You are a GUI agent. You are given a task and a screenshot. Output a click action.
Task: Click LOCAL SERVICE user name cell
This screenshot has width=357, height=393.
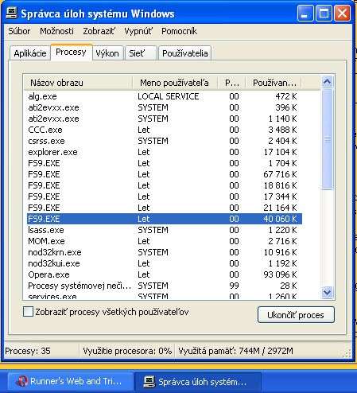tap(169, 96)
